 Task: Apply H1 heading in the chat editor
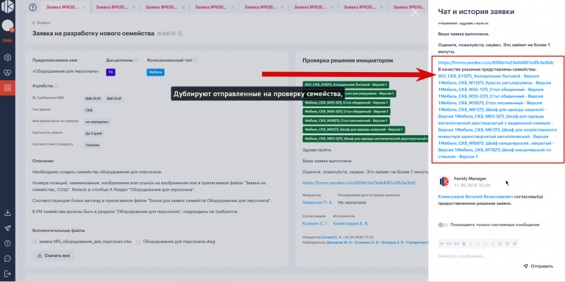click(x=441, y=244)
